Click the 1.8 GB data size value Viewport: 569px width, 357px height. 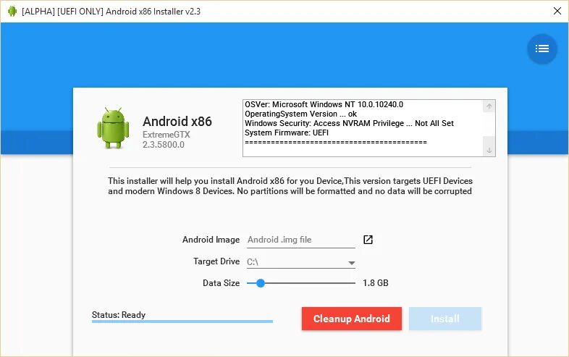[376, 283]
